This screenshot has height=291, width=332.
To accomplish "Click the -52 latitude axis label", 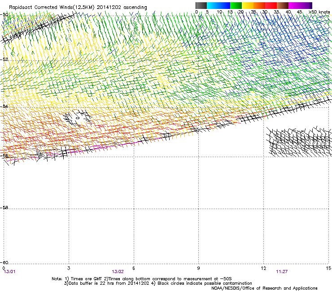I will point(4,60).
